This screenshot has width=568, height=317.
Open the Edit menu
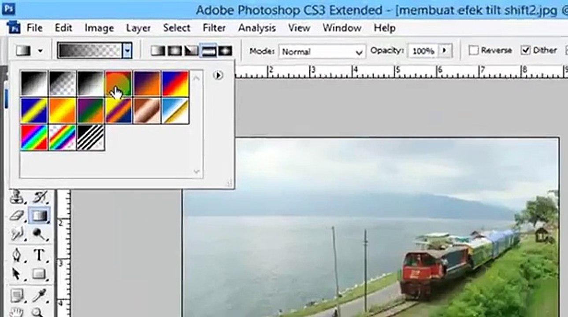(63, 28)
